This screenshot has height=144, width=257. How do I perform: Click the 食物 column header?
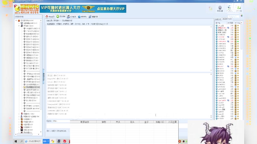[x=104, y=122]
